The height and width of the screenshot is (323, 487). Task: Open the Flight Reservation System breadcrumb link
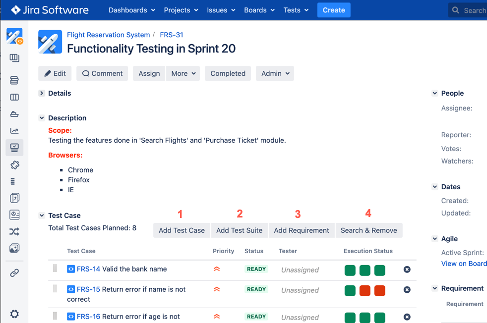pos(108,35)
